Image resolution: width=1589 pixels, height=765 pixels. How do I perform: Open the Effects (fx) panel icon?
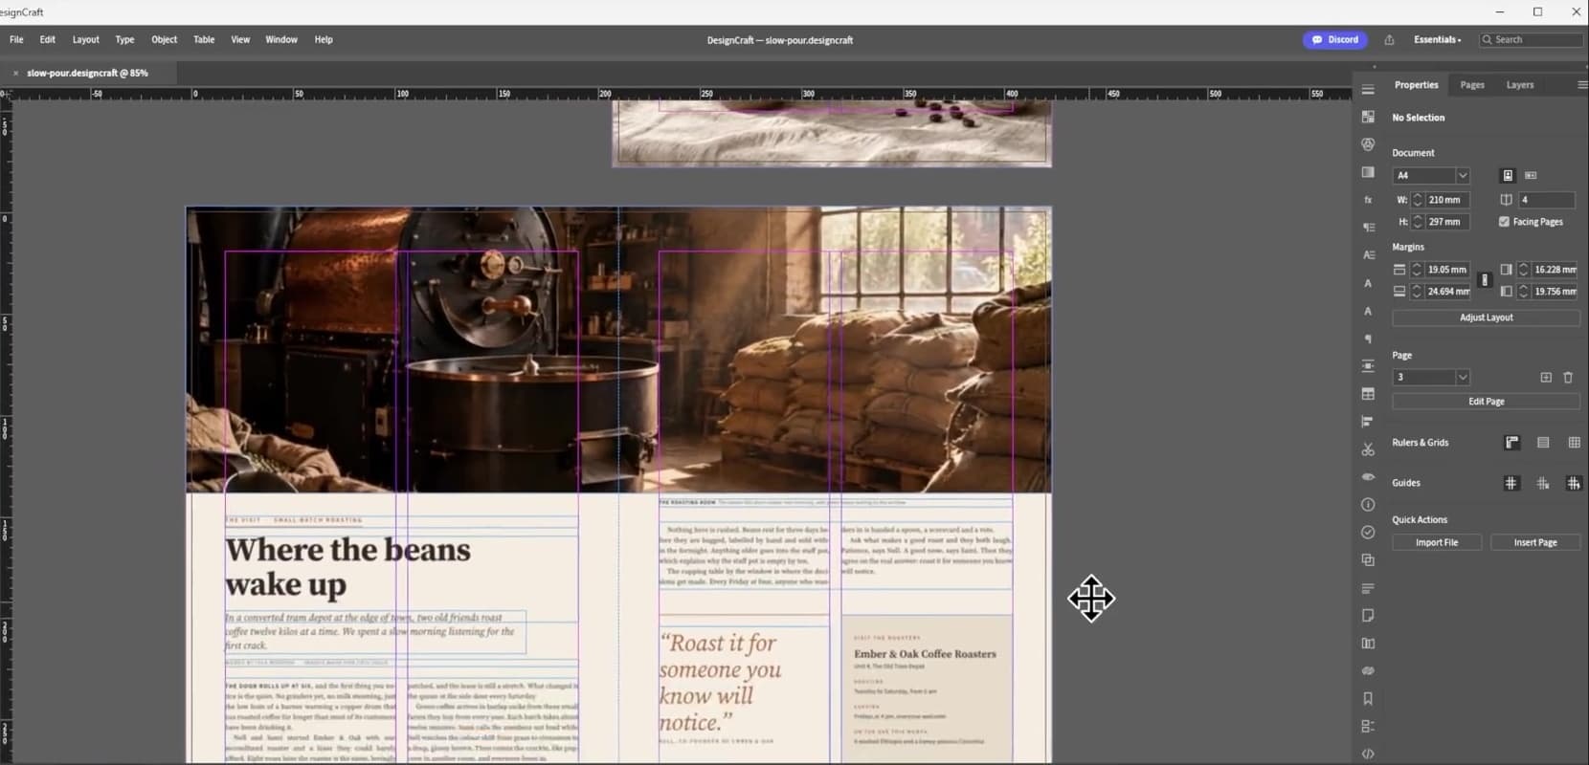pyautogui.click(x=1368, y=200)
